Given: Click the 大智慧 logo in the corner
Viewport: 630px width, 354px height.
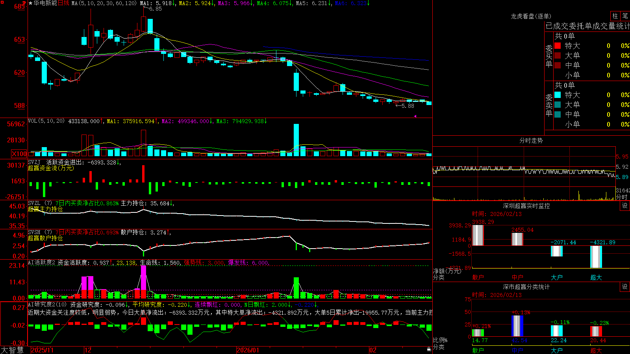Looking at the screenshot, I should (x=12, y=350).
